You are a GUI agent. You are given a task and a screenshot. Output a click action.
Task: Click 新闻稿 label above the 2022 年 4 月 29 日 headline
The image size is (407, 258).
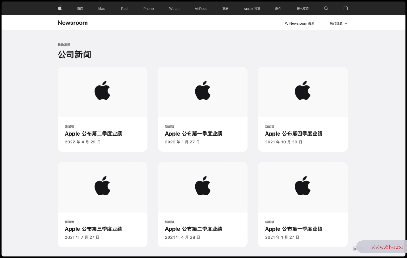click(x=69, y=126)
